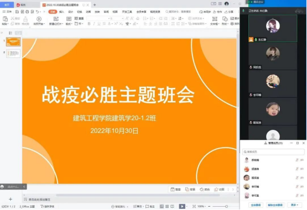Image resolution: width=307 pixels, height=210 pixels.
Task: Click the Save icon in quick toolbar
Action: click(17, 12)
